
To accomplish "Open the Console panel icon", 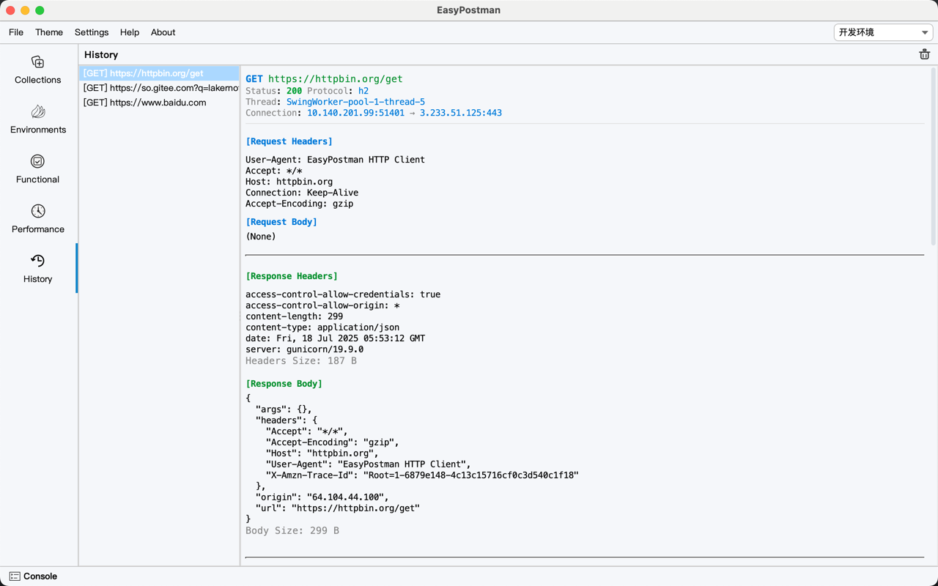I will [15, 576].
